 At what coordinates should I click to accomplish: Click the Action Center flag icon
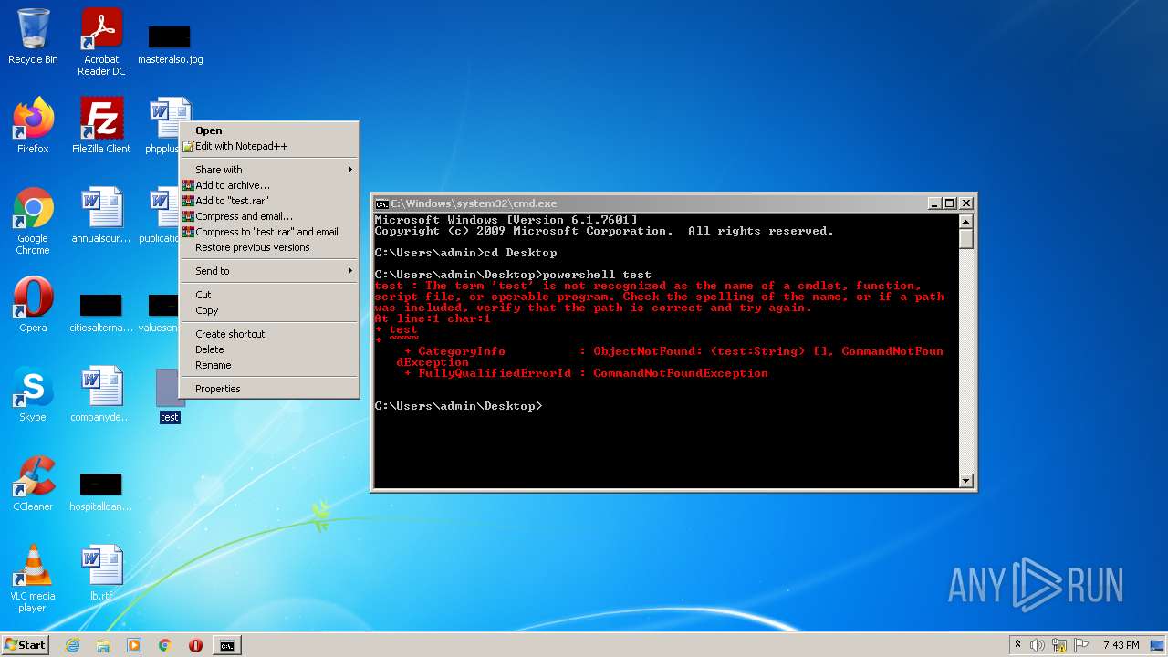click(1080, 645)
